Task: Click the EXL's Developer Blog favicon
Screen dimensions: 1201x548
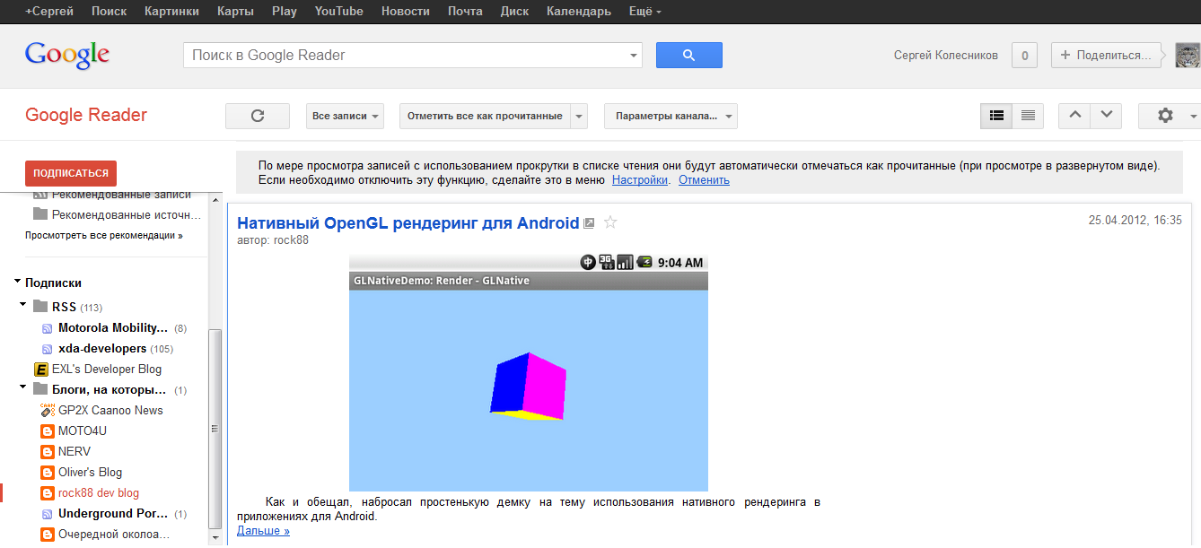Action: [40, 369]
